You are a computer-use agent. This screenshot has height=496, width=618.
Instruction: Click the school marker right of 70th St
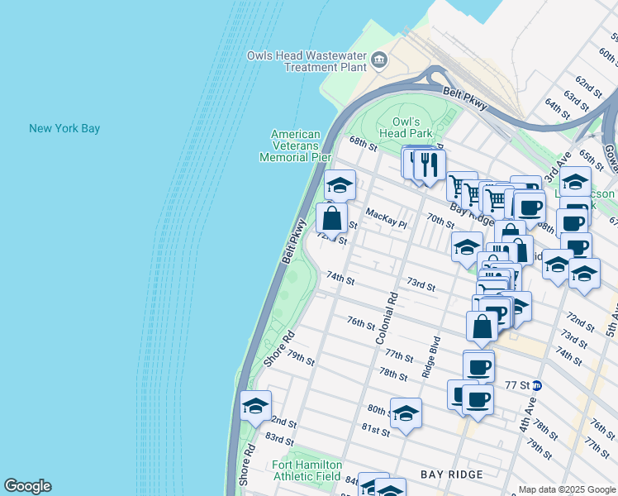coord(467,247)
